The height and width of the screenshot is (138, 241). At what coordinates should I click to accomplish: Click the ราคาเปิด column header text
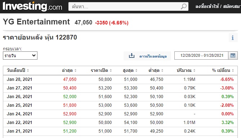pyautogui.click(x=99, y=70)
